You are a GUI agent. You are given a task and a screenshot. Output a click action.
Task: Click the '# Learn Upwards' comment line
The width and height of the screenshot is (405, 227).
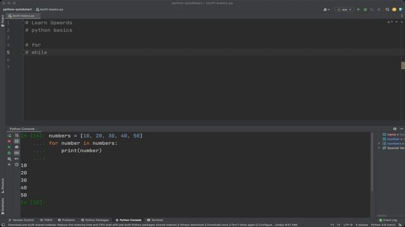click(49, 23)
